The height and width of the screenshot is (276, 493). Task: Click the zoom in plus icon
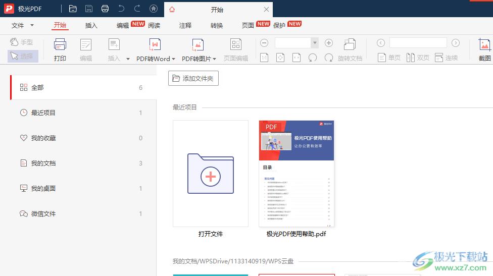pyautogui.click(x=328, y=43)
